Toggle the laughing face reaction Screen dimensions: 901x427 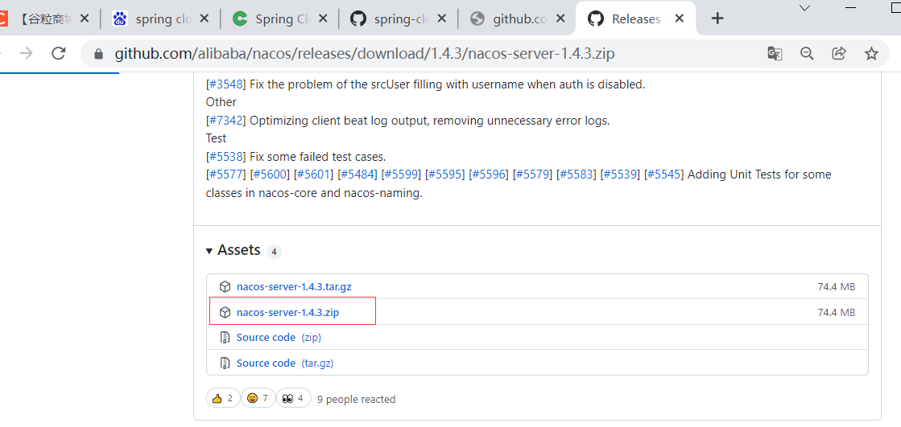pyautogui.click(x=258, y=398)
